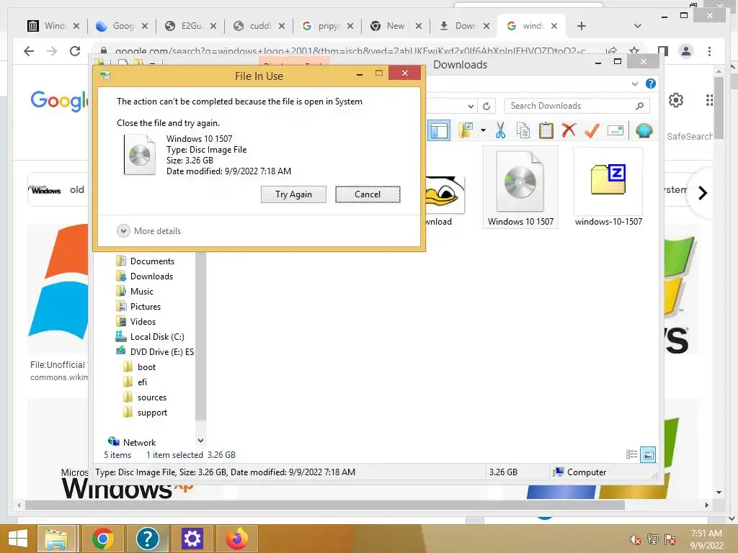
Task: Open the support folder in tree
Action: tap(146, 413)
